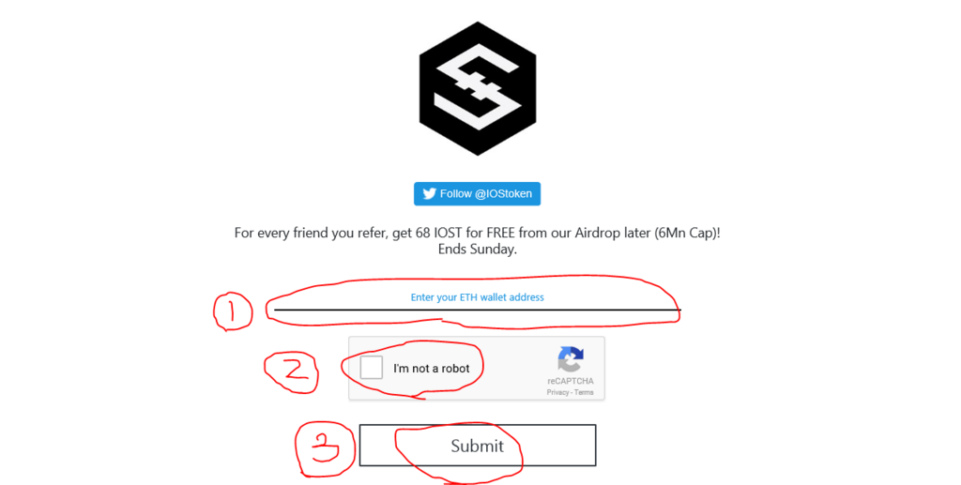This screenshot has height=485, width=961.
Task: Click the "I'm not a robot" label text
Action: click(x=432, y=368)
